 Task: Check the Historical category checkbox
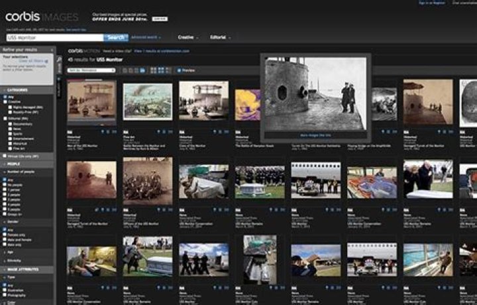coord(10,143)
